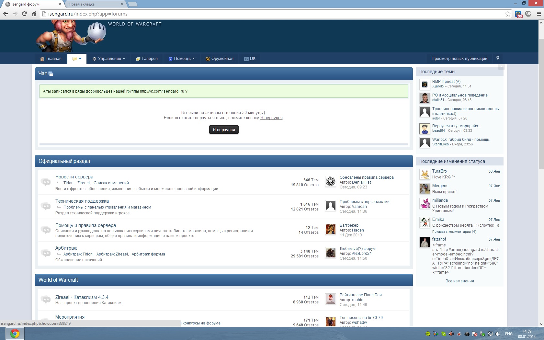Reload the page with refresh icon
Image resolution: width=544 pixels, height=340 pixels.
click(24, 14)
